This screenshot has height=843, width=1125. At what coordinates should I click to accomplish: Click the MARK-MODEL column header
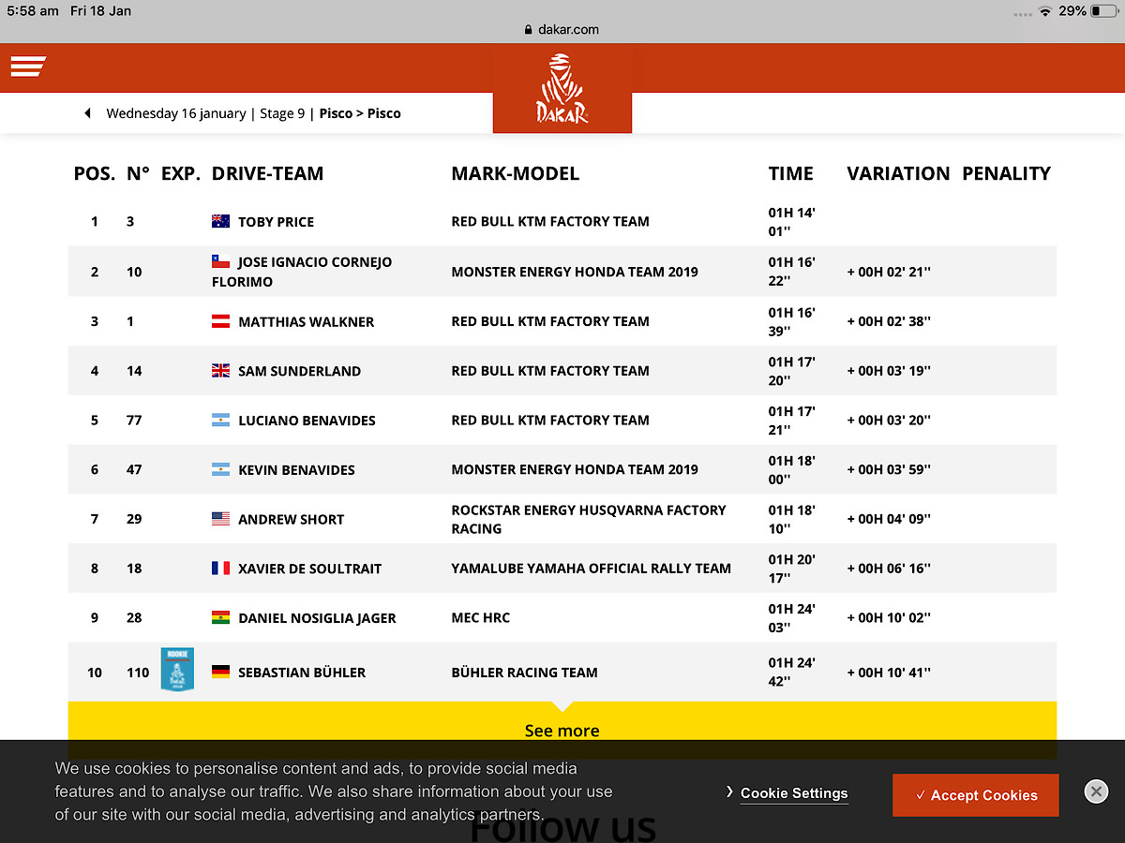tap(516, 173)
